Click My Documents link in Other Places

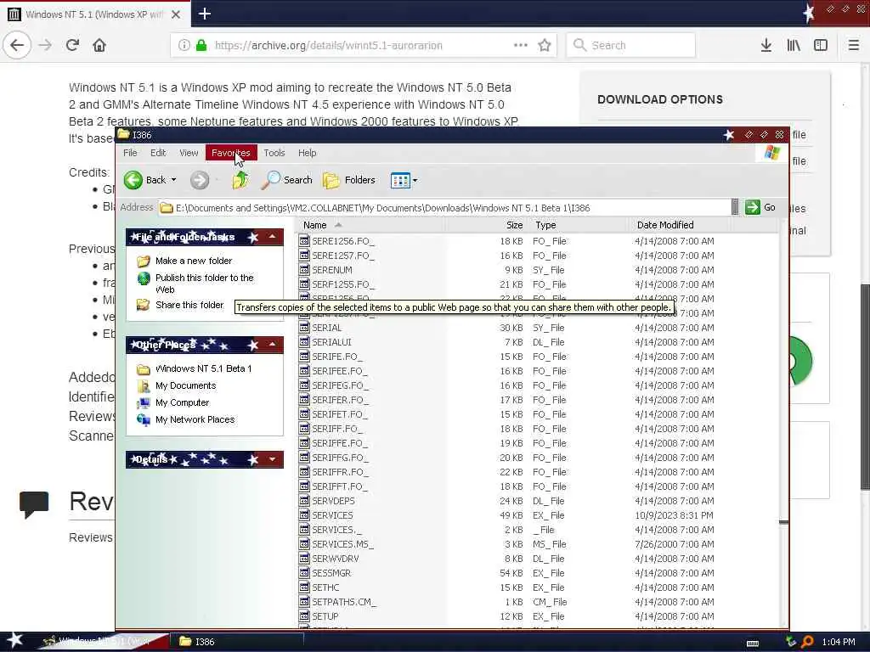185,386
